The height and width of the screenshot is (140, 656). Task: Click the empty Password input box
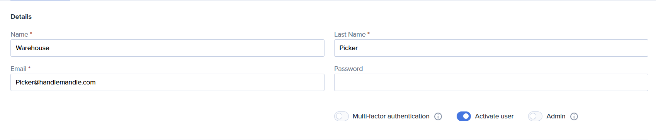pyautogui.click(x=491, y=82)
